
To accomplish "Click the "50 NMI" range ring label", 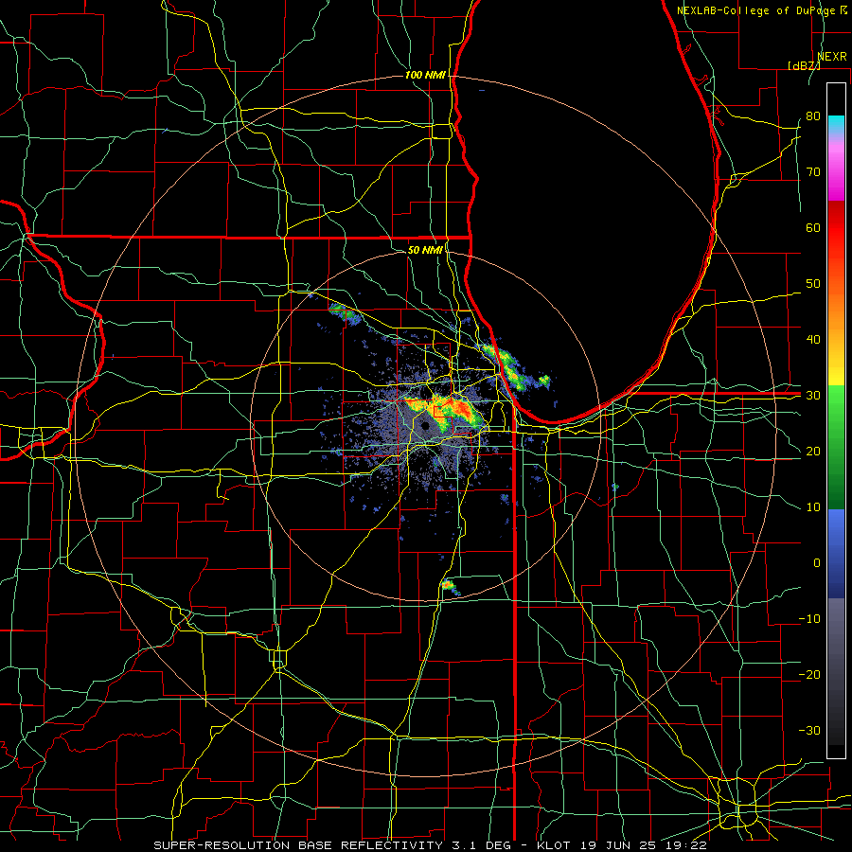I will pyautogui.click(x=425, y=250).
